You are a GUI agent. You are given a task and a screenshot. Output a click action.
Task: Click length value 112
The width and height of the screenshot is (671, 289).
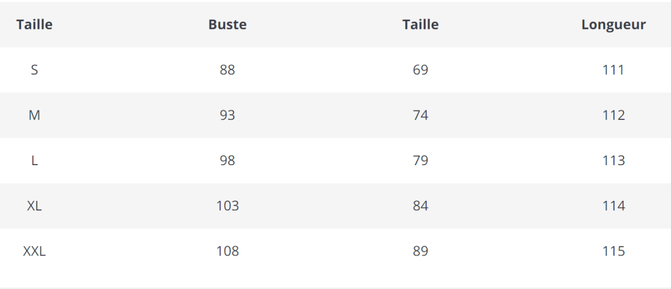click(613, 115)
